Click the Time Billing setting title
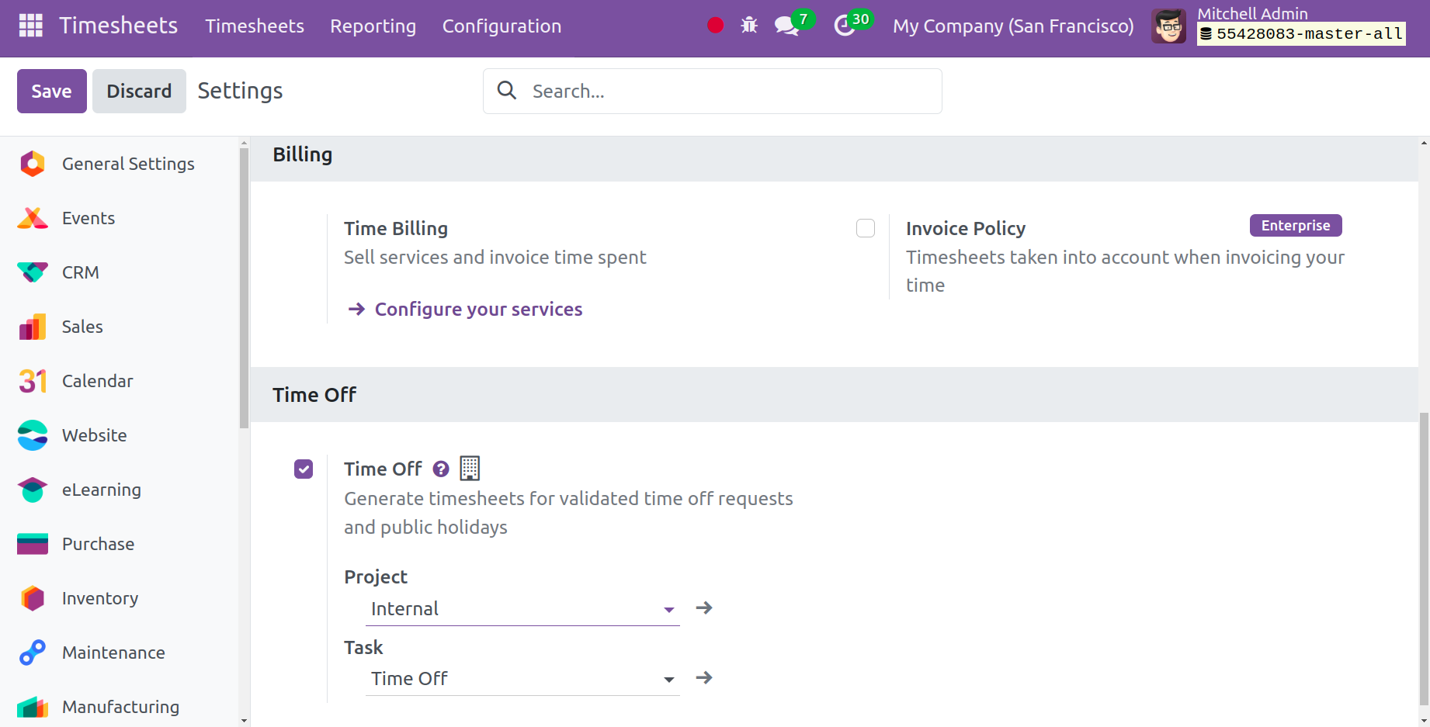This screenshot has width=1430, height=727. point(396,228)
